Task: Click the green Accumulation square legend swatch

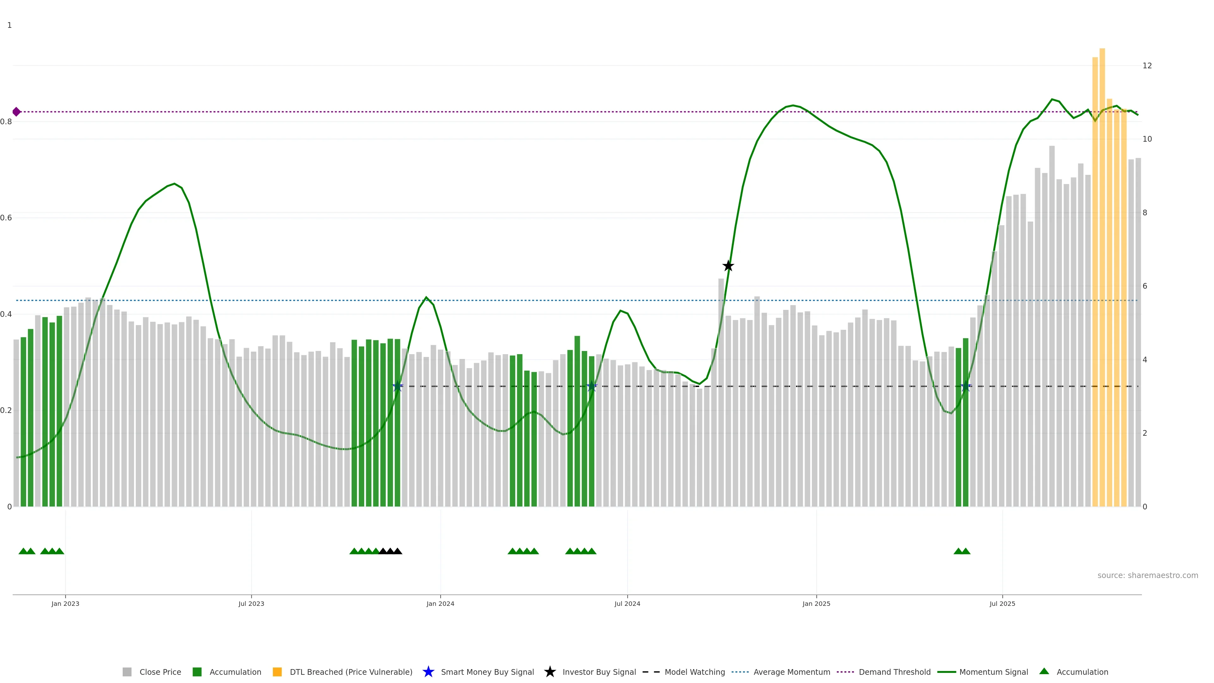Action: (x=197, y=672)
